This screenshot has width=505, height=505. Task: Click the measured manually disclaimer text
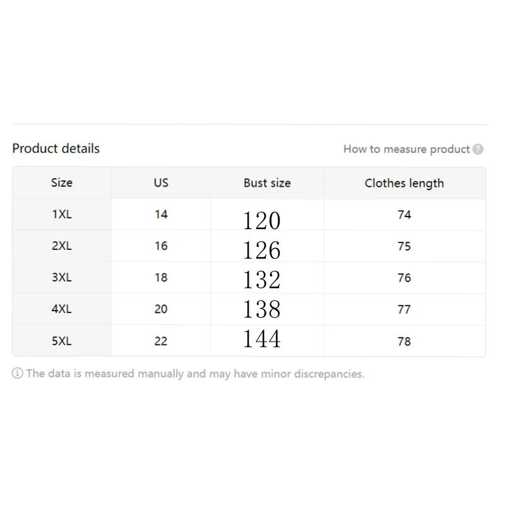point(195,374)
